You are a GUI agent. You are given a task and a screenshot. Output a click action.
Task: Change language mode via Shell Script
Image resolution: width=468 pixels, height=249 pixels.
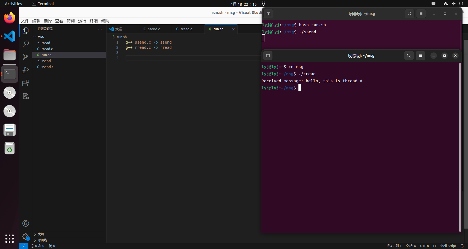(448, 246)
